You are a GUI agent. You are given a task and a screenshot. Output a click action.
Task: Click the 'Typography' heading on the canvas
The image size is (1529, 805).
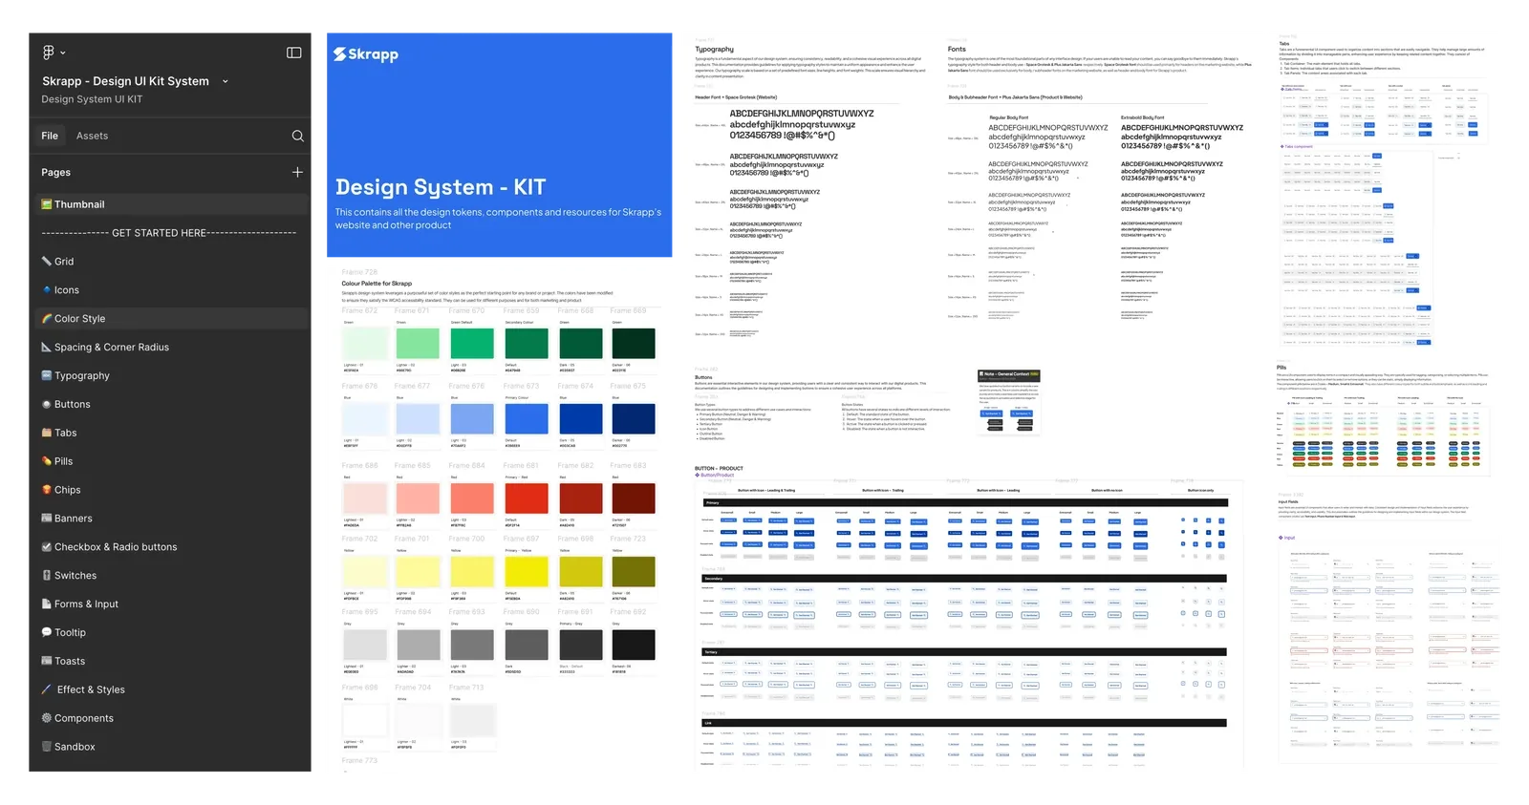point(715,50)
